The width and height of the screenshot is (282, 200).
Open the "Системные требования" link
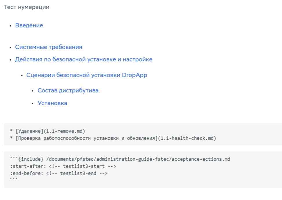[x=49, y=47]
